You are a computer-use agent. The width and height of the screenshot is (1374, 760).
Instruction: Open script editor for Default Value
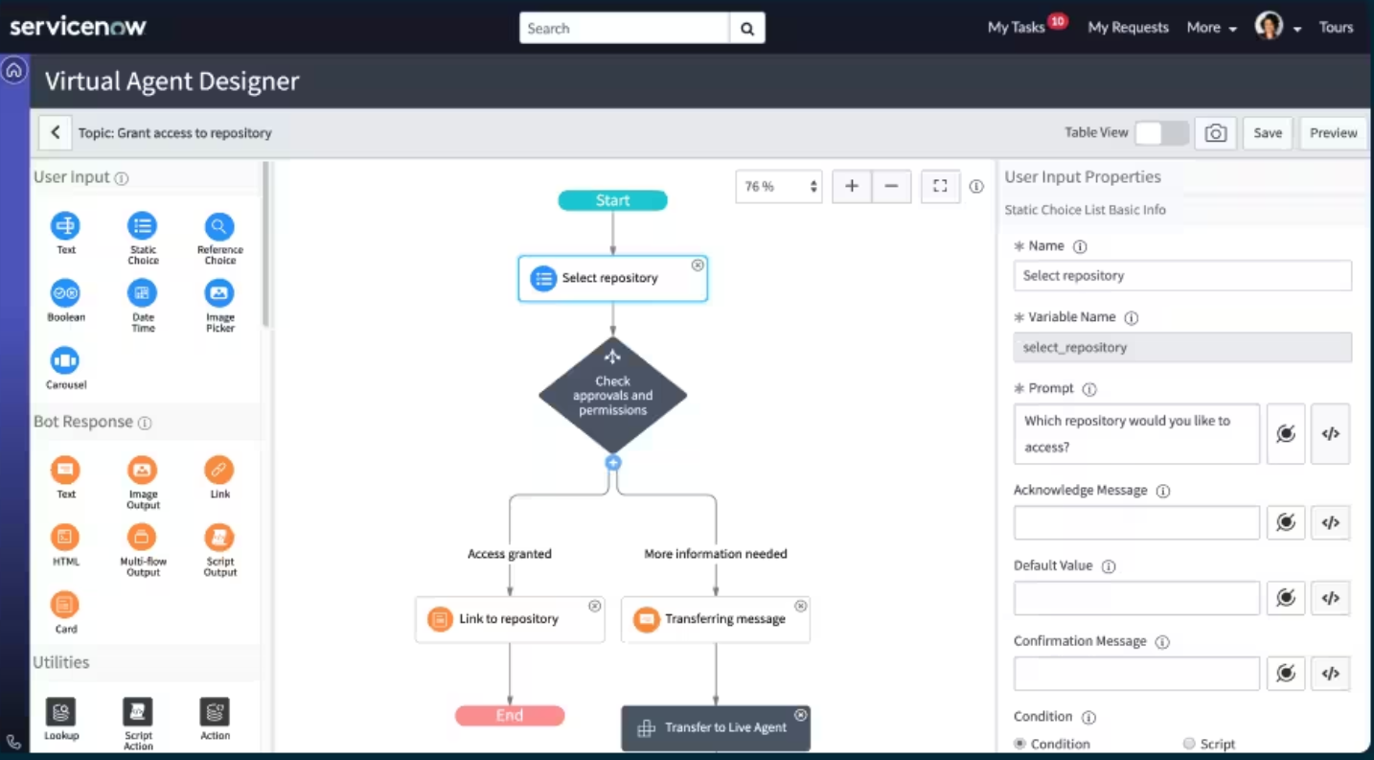1330,598
